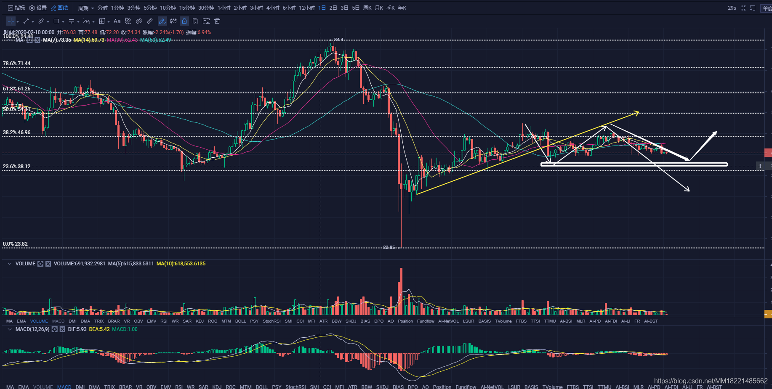
Task: Select the wave pattern drawing tool
Action: pyautogui.click(x=86, y=21)
